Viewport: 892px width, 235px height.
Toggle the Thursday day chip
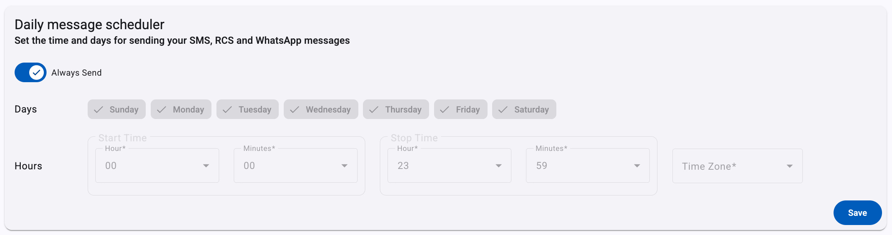click(x=396, y=109)
